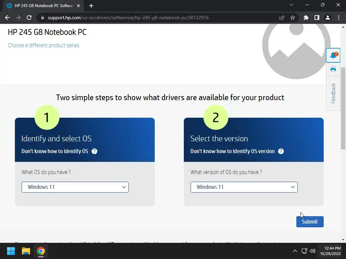Viewport: 346px width, 259px height.
Task: Open the Chrome profile avatar icon
Action: tap(328, 18)
